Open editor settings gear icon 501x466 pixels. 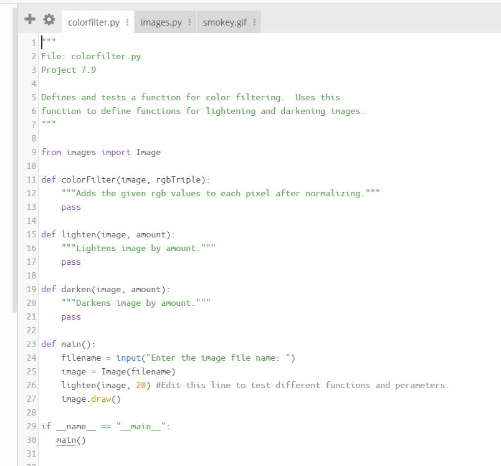pos(49,19)
